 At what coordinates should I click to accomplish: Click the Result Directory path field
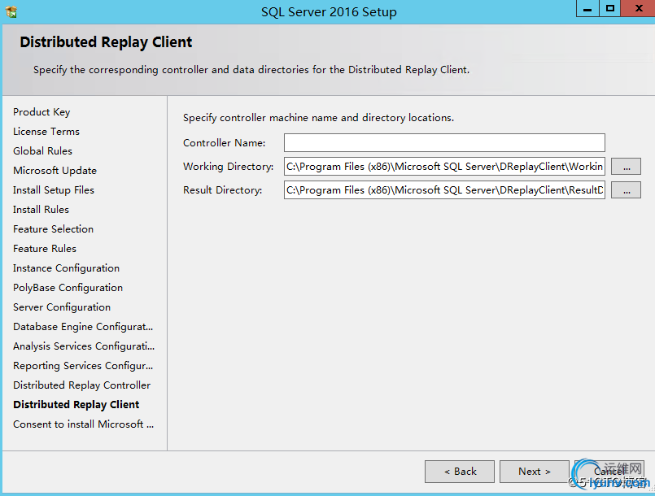[444, 190]
